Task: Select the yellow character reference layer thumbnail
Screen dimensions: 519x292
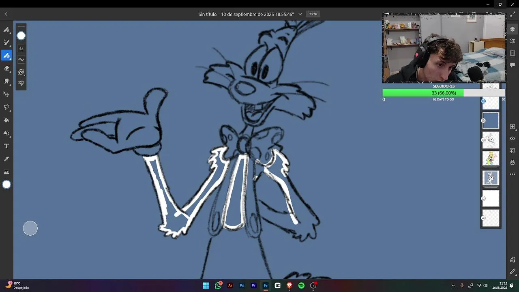Action: 491,159
